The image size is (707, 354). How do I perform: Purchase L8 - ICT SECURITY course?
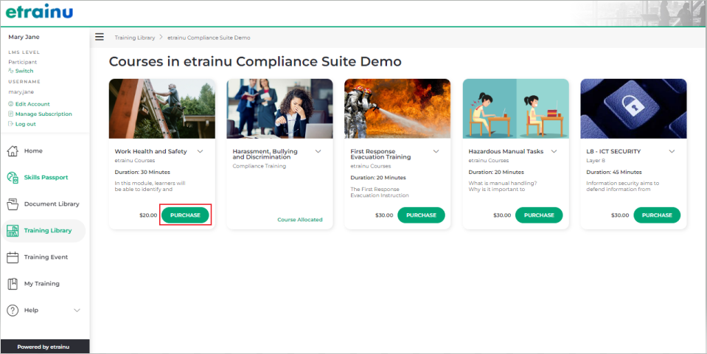(657, 215)
